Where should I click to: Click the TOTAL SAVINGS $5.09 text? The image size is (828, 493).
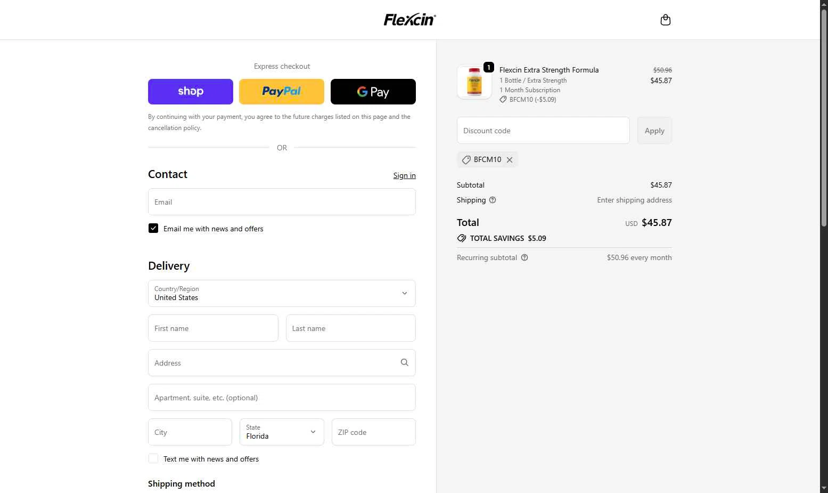click(508, 238)
